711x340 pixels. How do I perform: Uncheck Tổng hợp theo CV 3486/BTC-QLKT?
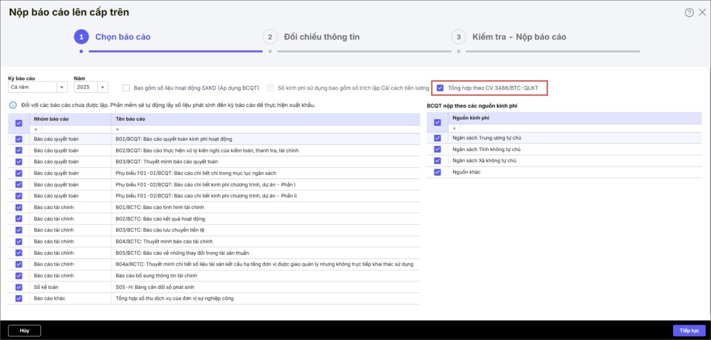coord(440,88)
